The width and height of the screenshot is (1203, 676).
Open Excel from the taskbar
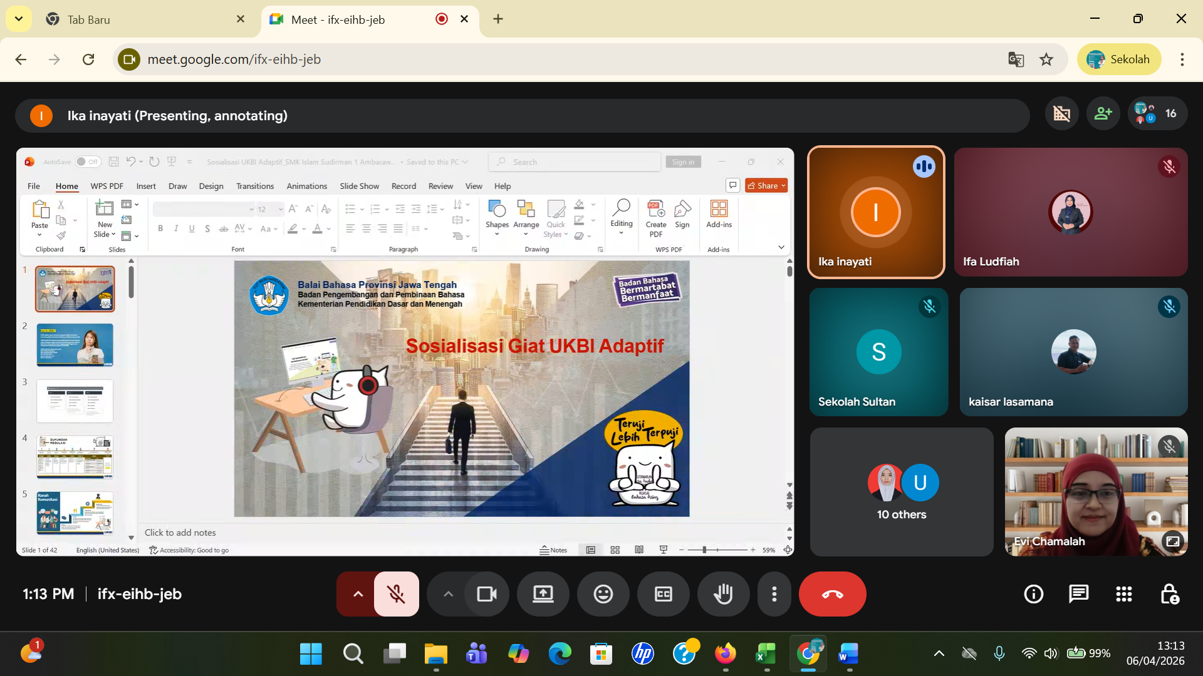(766, 654)
